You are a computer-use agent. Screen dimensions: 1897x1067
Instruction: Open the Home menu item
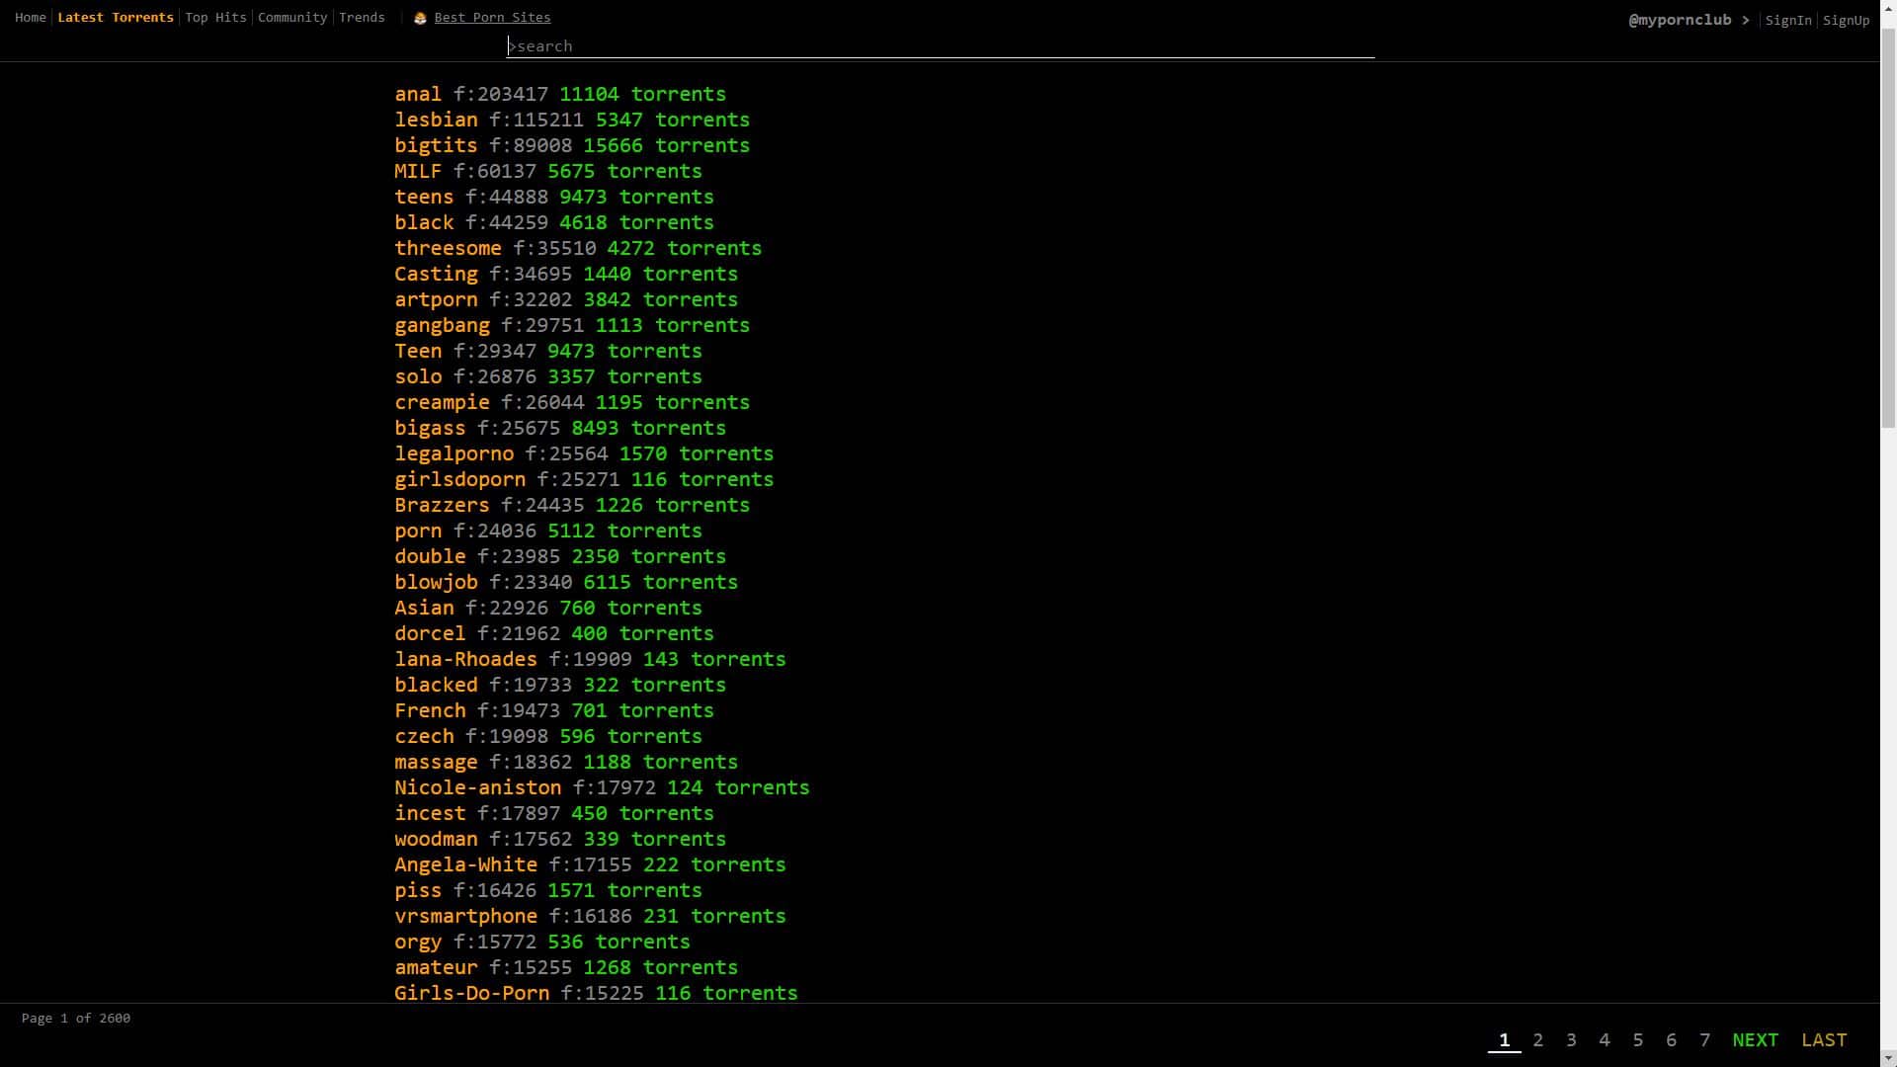pyautogui.click(x=30, y=18)
